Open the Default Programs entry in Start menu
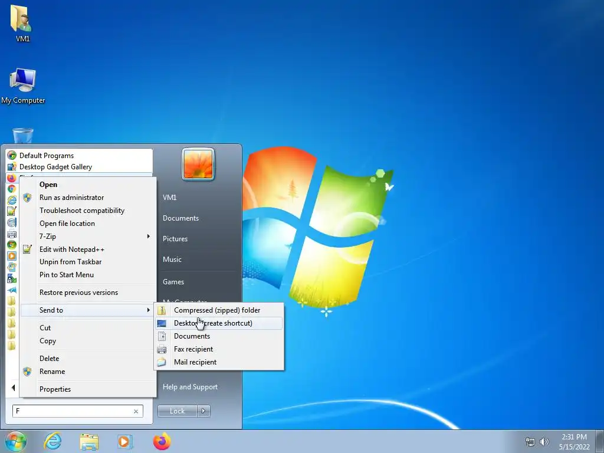Viewport: 604px width, 453px height. click(x=79, y=156)
